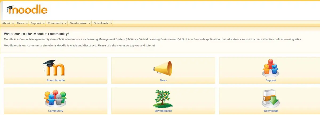Viewport: 320px width, 115px height.
Task: Expand the Downloads menu dropdown arrow
Action: [111, 24]
